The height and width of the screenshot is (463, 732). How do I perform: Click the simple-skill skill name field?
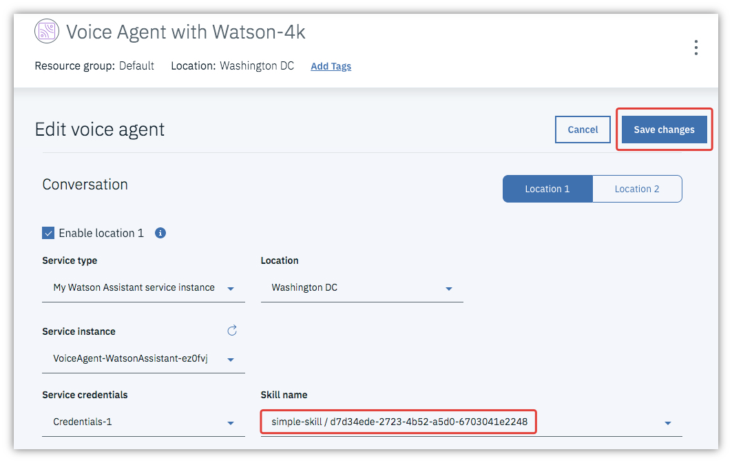click(399, 422)
